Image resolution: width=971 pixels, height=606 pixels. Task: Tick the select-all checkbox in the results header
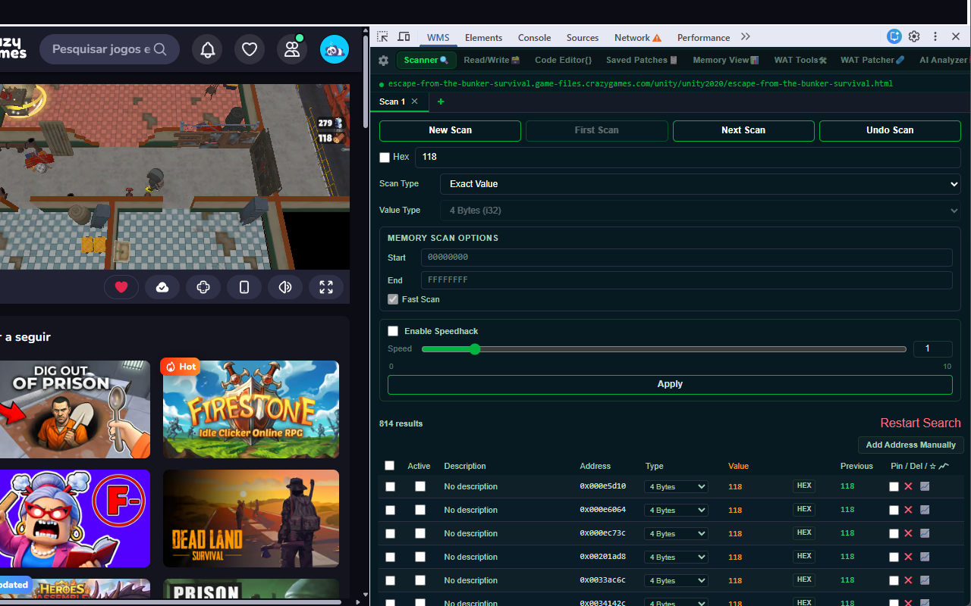click(390, 466)
